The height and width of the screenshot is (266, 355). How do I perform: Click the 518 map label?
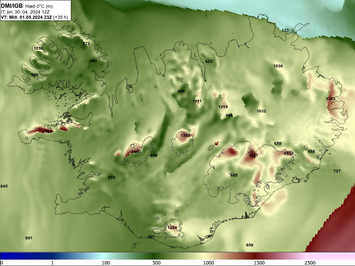coord(111,177)
